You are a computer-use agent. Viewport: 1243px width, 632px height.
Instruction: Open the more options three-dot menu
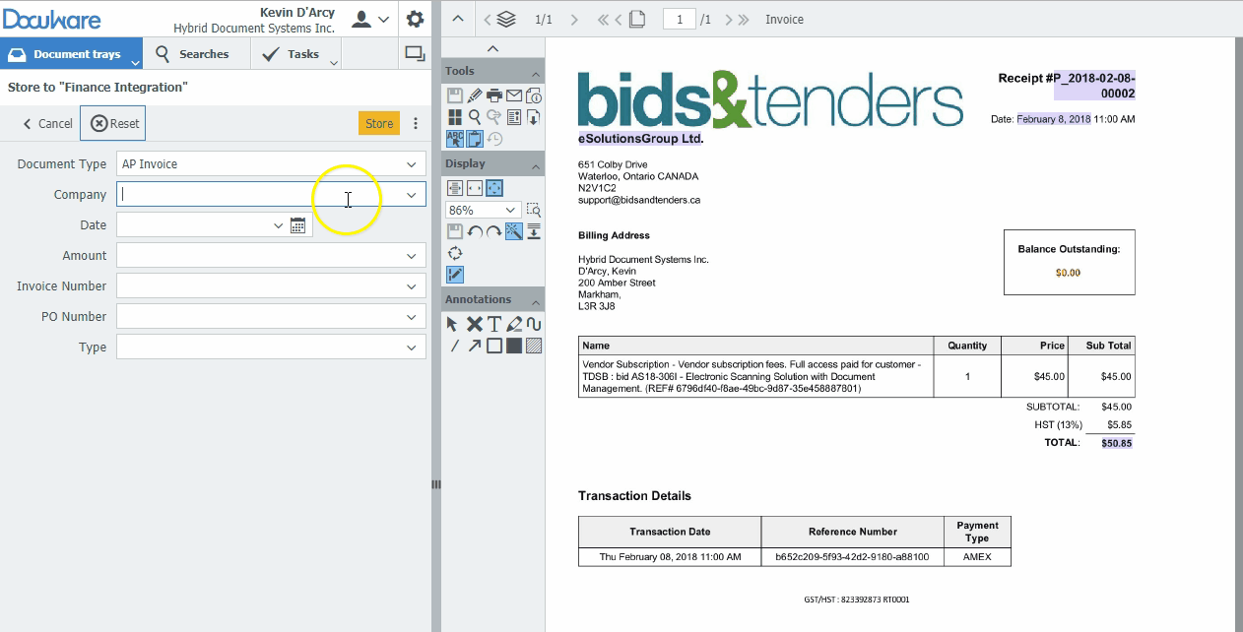(416, 123)
